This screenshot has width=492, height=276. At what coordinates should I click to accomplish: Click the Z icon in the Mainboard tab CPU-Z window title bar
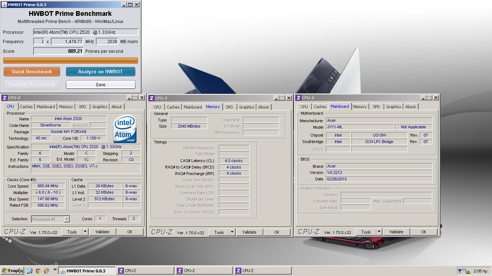(299, 98)
